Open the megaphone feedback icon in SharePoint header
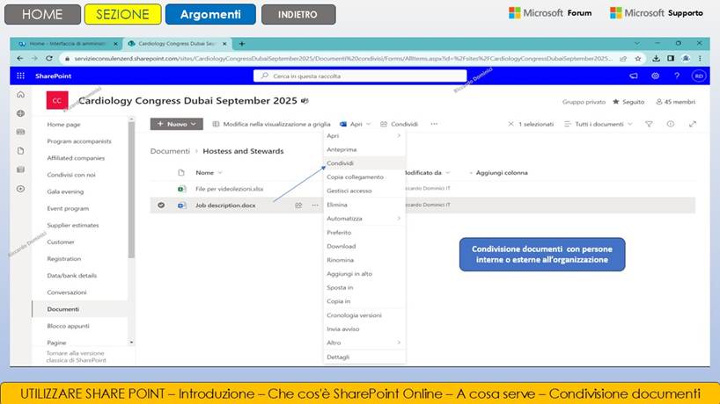This screenshot has width=720, height=404. pyautogui.click(x=634, y=76)
